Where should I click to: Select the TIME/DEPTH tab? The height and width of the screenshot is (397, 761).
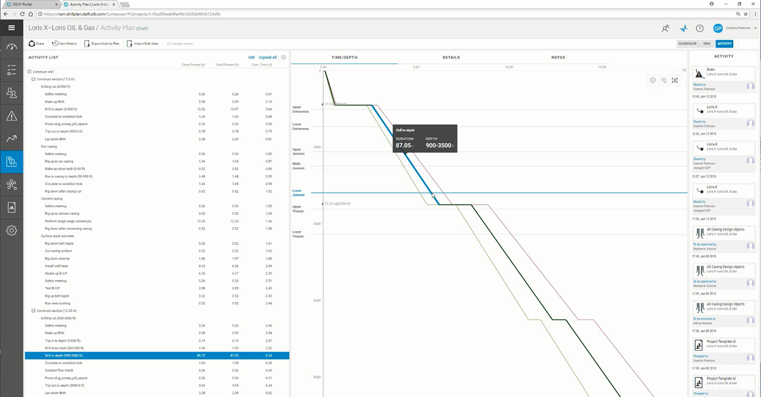click(345, 57)
